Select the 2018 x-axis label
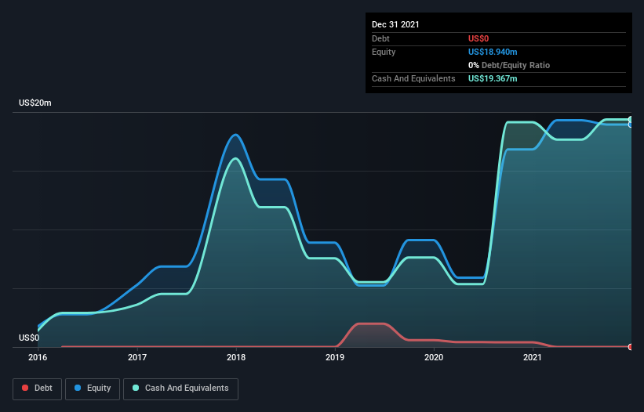The height and width of the screenshot is (412, 644). click(236, 357)
